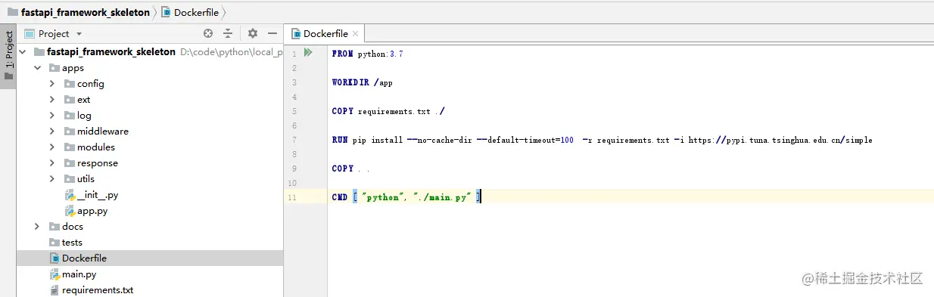Expand the config folder
Viewport: 934px width, 297px height.
coord(52,84)
